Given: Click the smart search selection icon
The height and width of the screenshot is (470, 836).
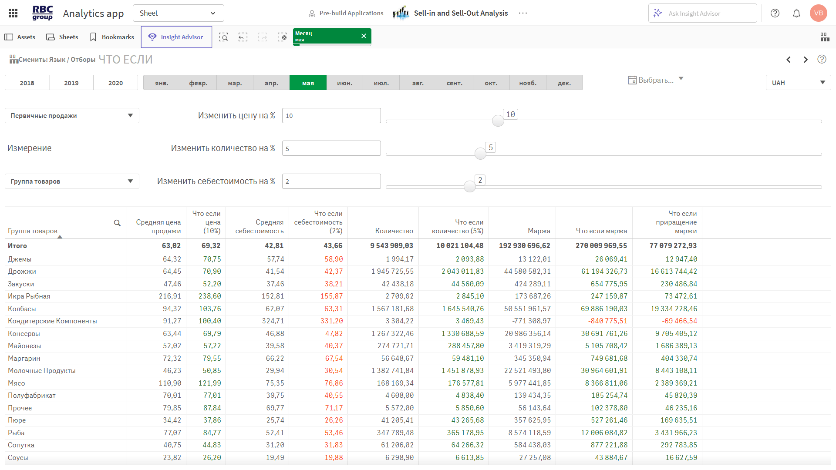Looking at the screenshot, I should 223,37.
